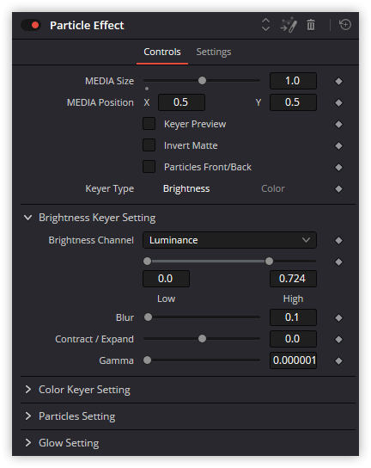
Task: Click the keyframe diamond for Keyer Type
Action: point(338,188)
